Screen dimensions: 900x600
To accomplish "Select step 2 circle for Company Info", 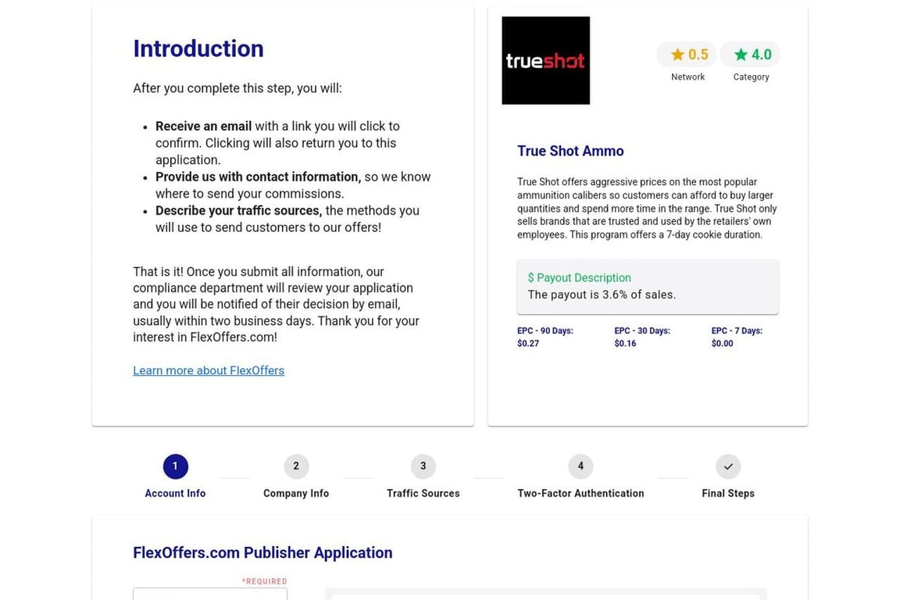I will click(x=296, y=466).
